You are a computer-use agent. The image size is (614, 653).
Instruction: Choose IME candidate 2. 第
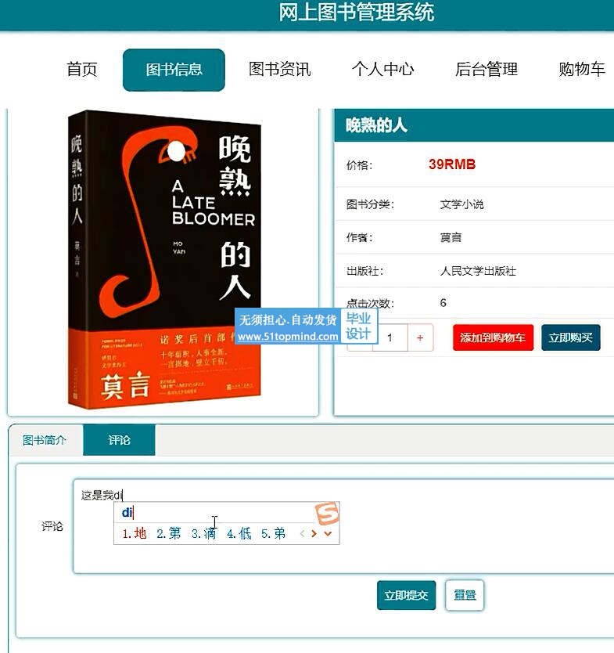pos(169,533)
